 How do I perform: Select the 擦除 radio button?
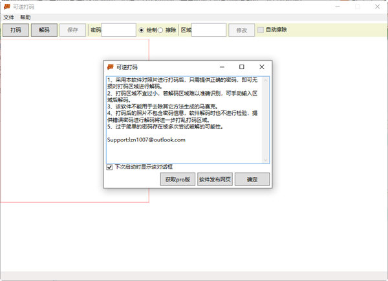tap(160, 30)
